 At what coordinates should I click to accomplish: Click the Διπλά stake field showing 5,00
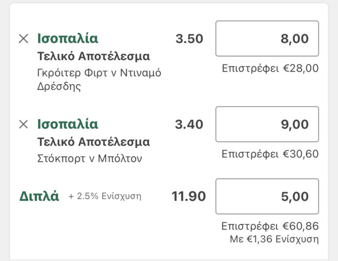tap(267, 196)
